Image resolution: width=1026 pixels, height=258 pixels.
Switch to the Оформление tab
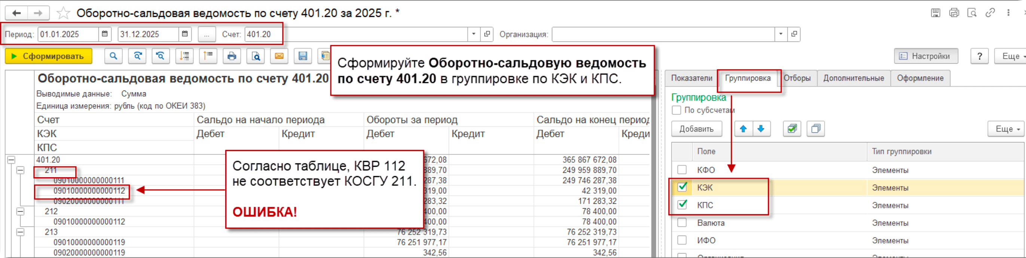[920, 78]
